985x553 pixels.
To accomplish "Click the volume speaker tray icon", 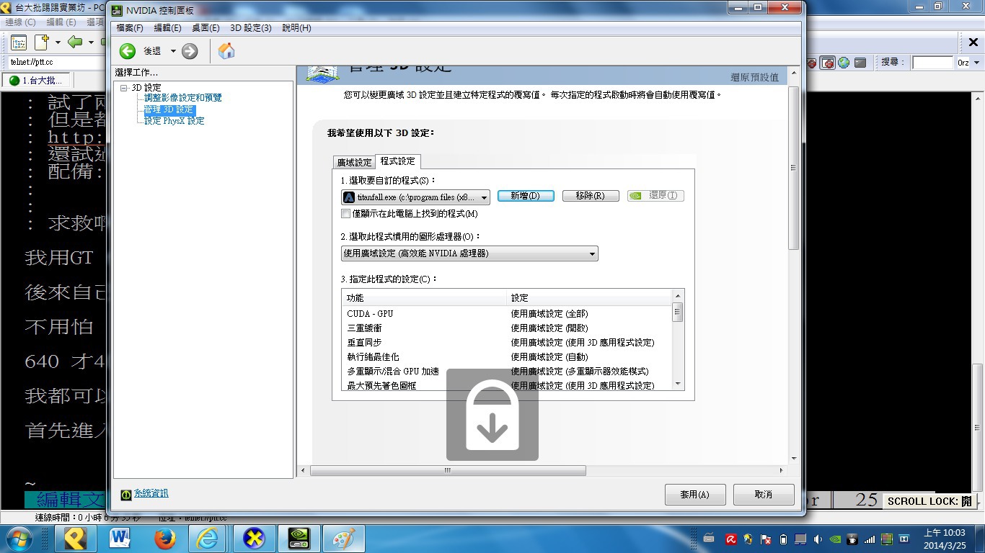I will pyautogui.click(x=818, y=539).
